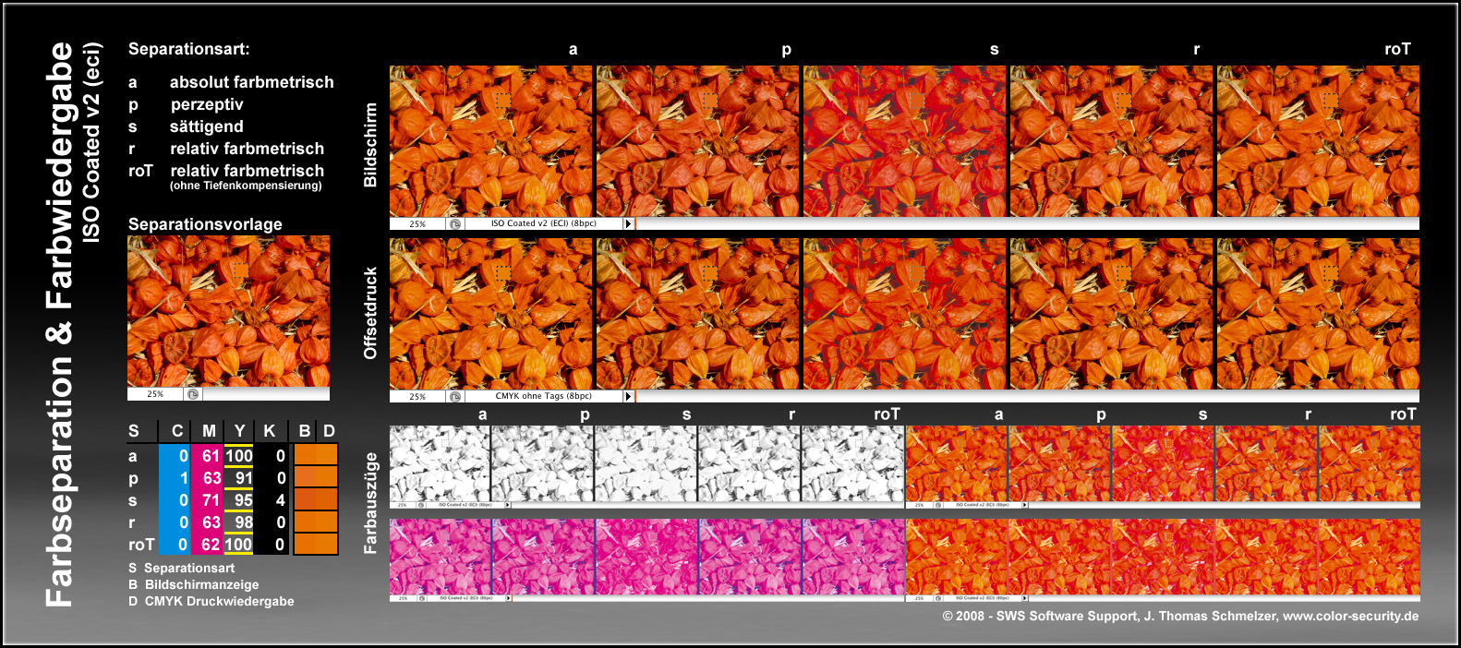
Task: Click the status icon below the Separationsvorlage image
Action: pyautogui.click(x=192, y=394)
